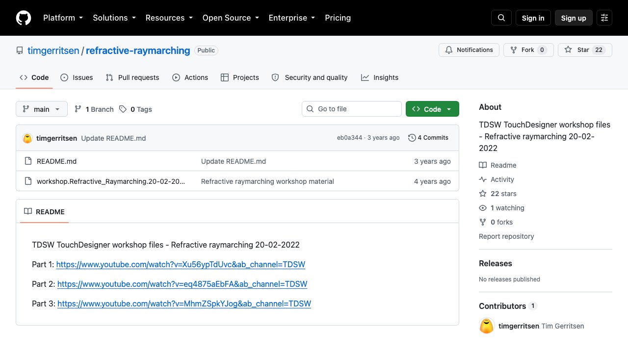Click the eye icon beside 1 watching
Viewport: 628px width, 353px height.
pyautogui.click(x=483, y=208)
